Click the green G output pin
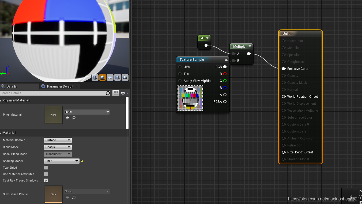The width and height of the screenshot is (362, 204). pyautogui.click(x=225, y=81)
